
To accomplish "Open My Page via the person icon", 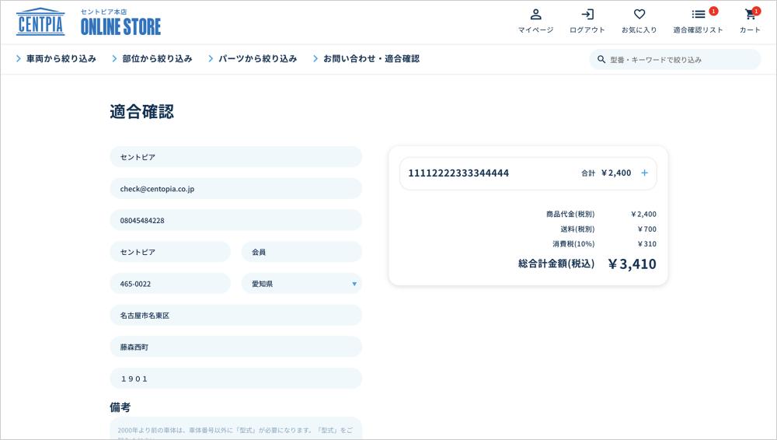I will click(x=535, y=15).
